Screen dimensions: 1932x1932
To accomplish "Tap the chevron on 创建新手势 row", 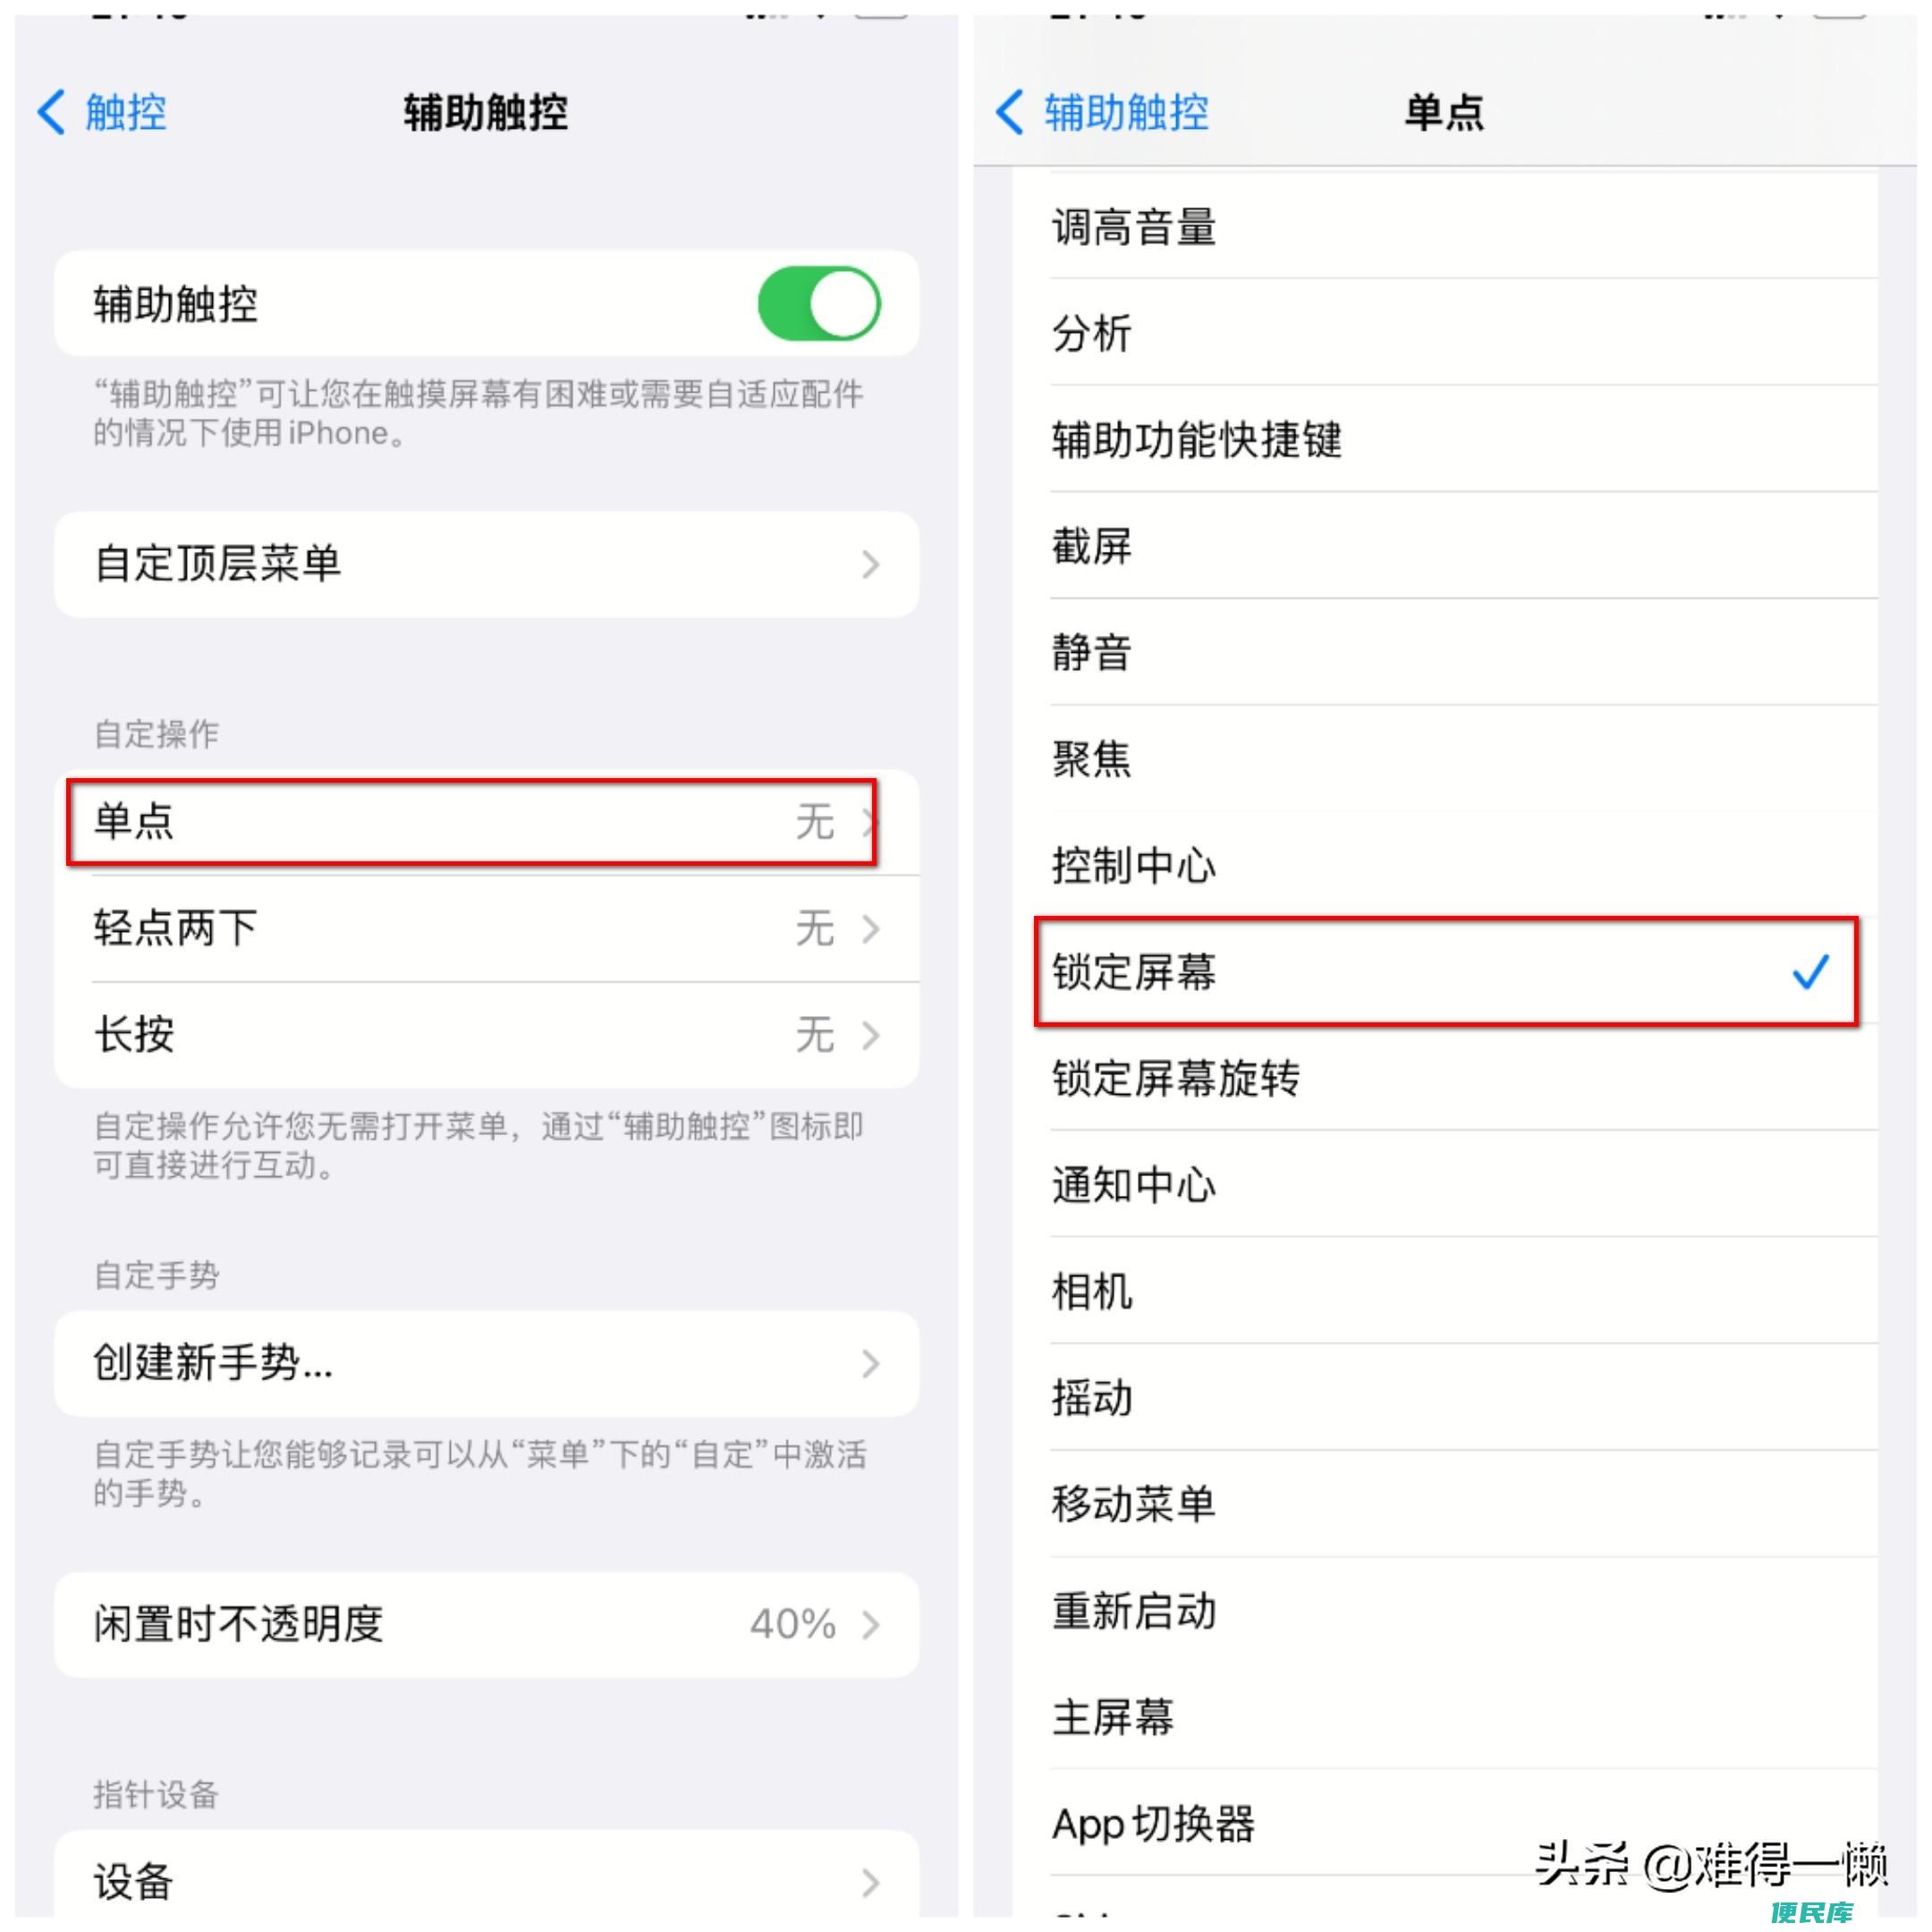I will pos(871,1364).
